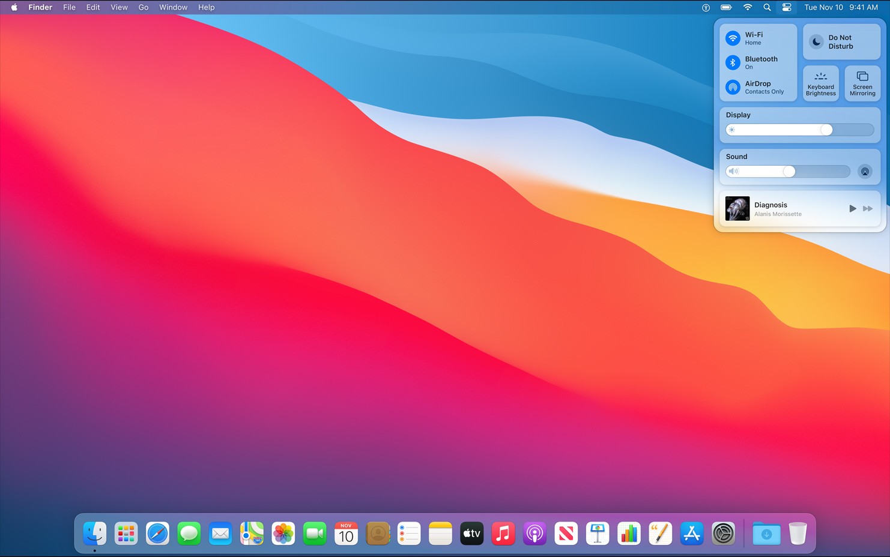Image resolution: width=890 pixels, height=557 pixels.
Task: Turn off Bluetooth toggle
Action: point(733,63)
